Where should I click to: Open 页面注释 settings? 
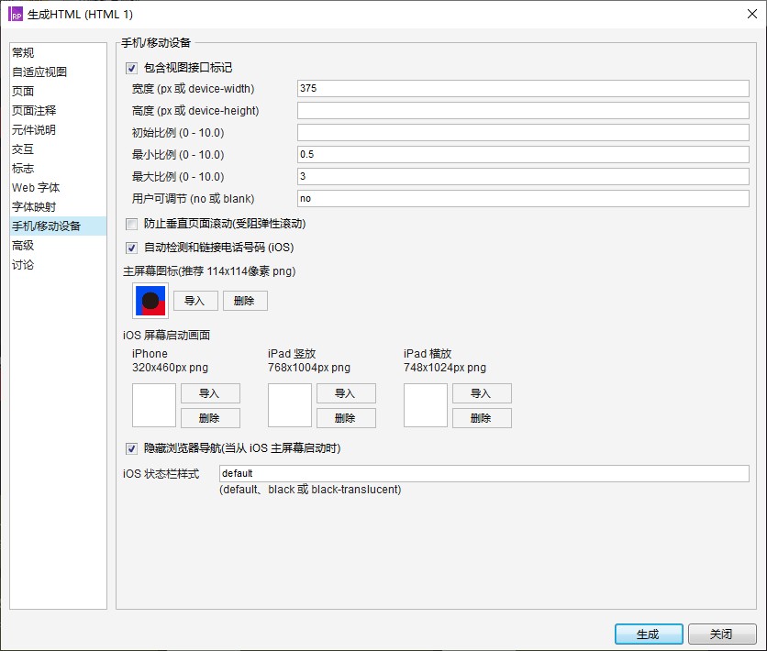click(58, 110)
